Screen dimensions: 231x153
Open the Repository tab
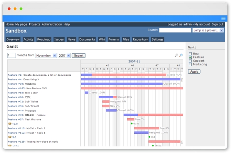pyautogui.click(x=140, y=39)
